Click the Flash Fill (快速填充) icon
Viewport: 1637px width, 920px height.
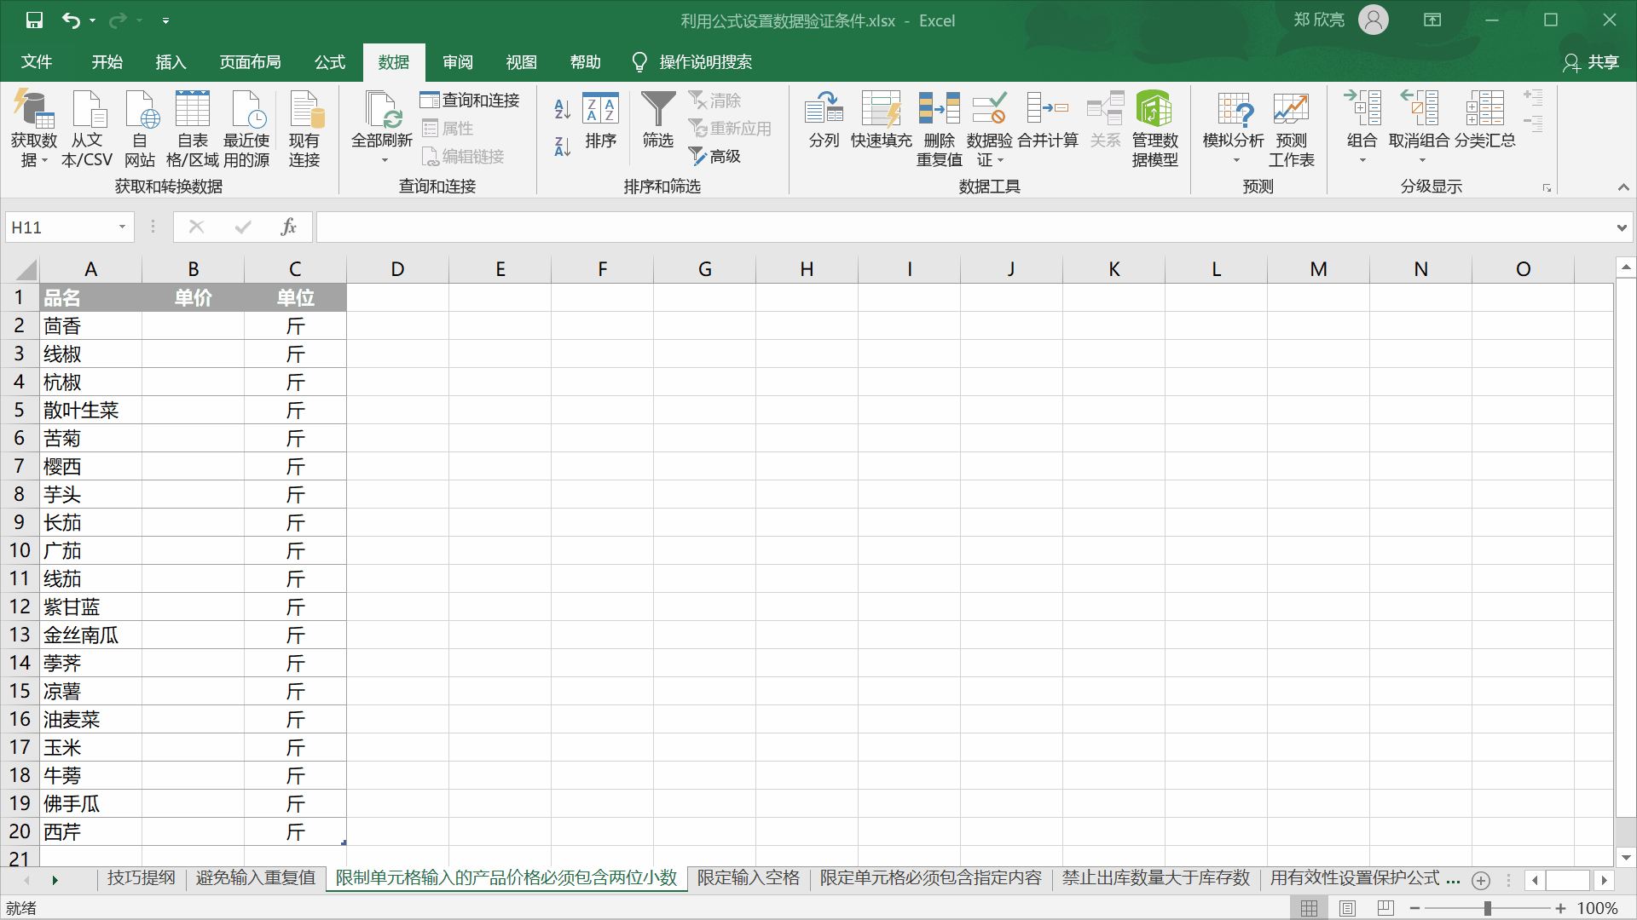tap(881, 110)
